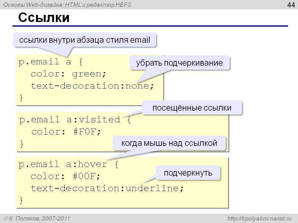Viewport: 298px width, 223px height.
Task: Click the callout "убрать подчеркивание"
Action: 180,63
